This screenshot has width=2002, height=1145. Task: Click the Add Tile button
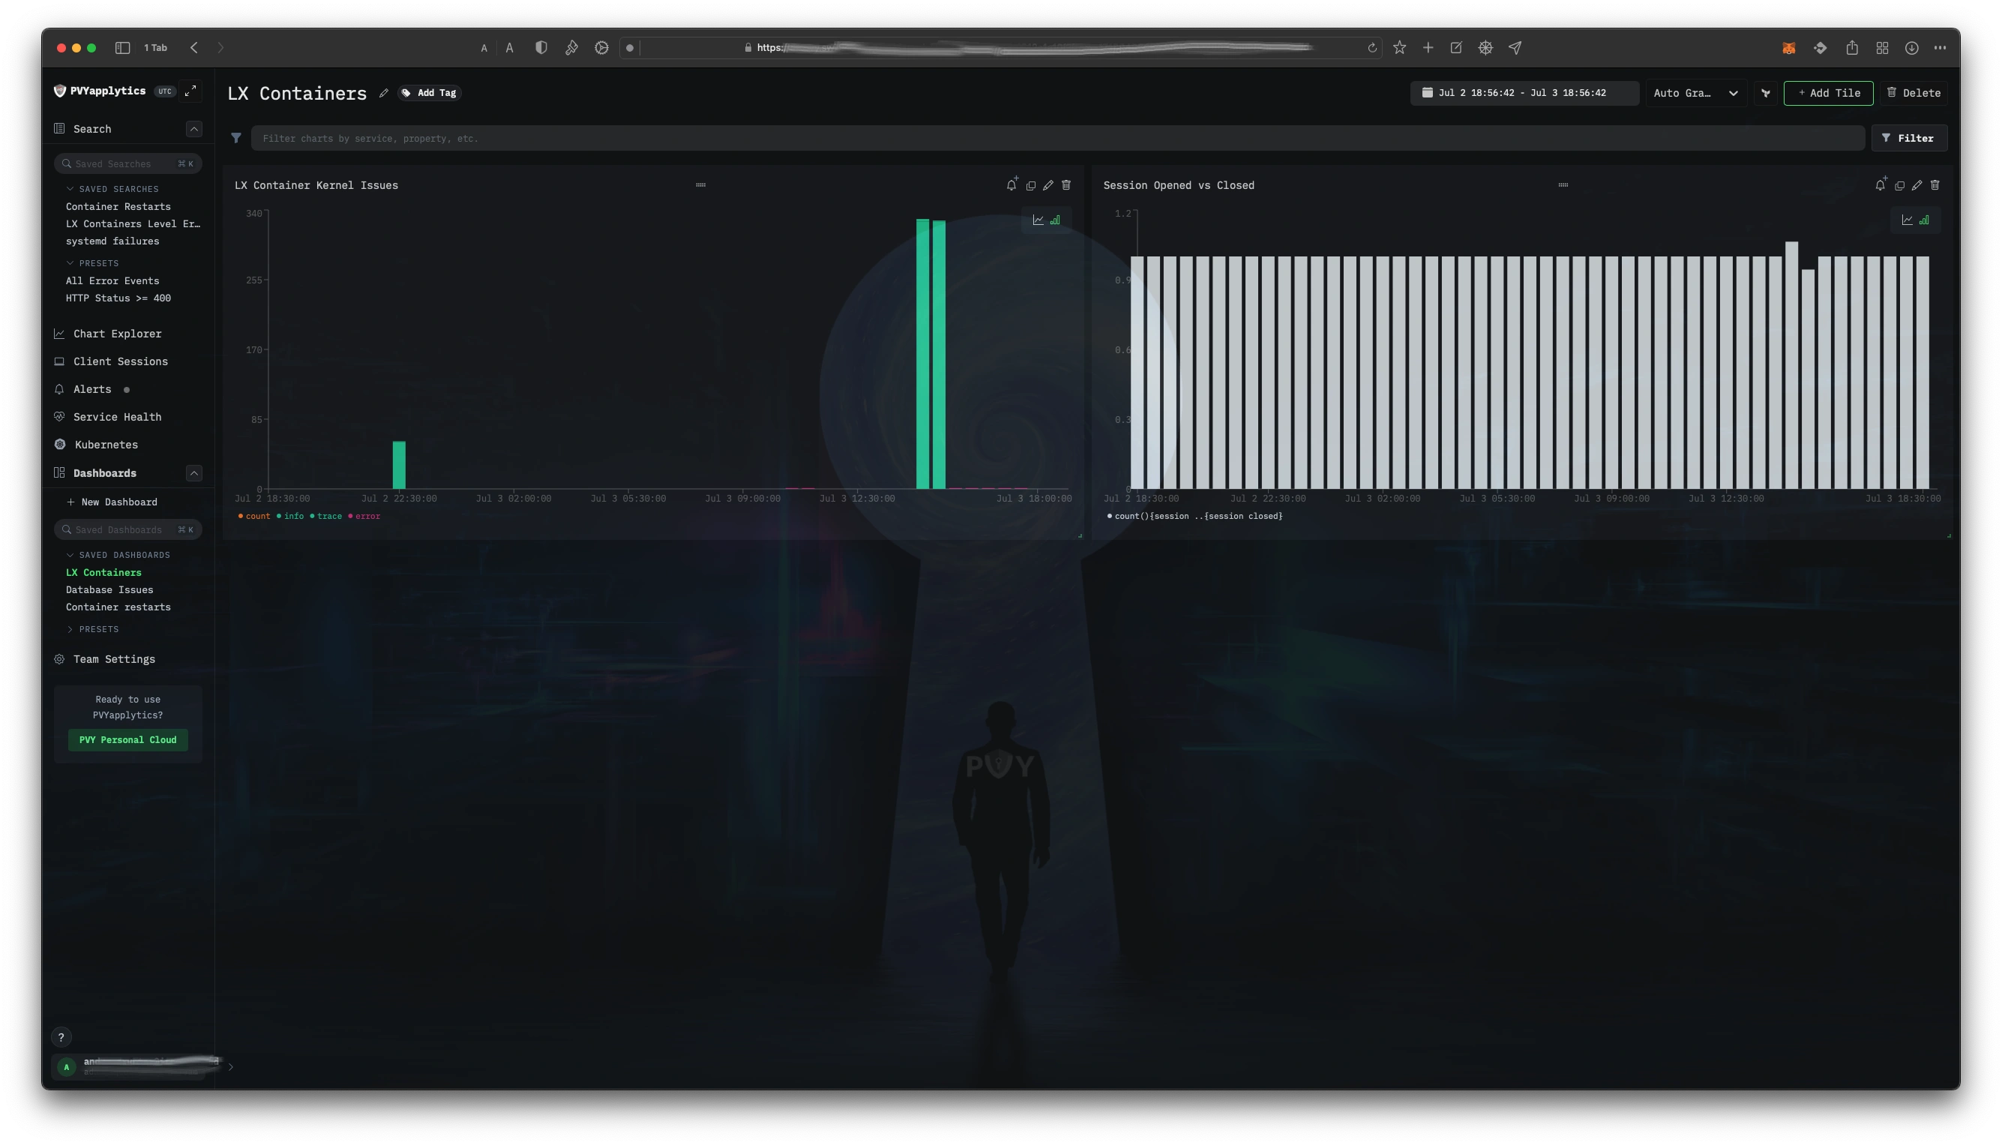pyautogui.click(x=1829, y=94)
